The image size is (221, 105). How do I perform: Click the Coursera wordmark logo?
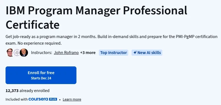(x=38, y=99)
